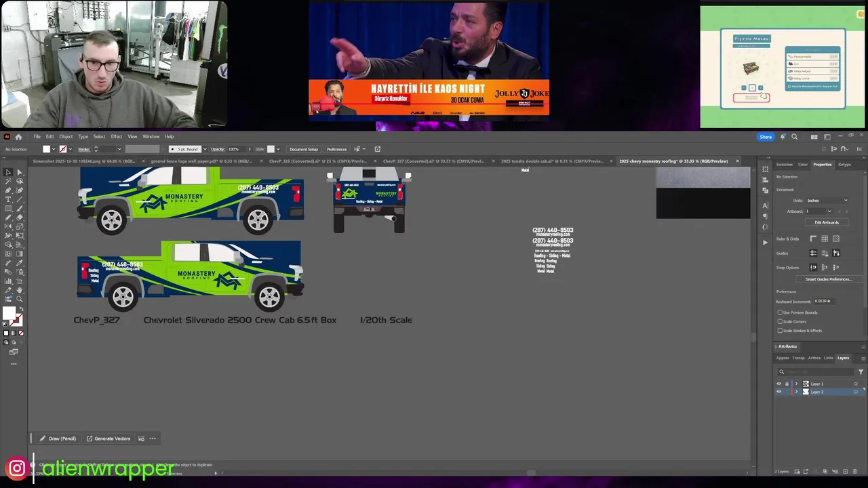The height and width of the screenshot is (488, 868).
Task: Click the Draw (Pencil) button
Action: pos(58,439)
